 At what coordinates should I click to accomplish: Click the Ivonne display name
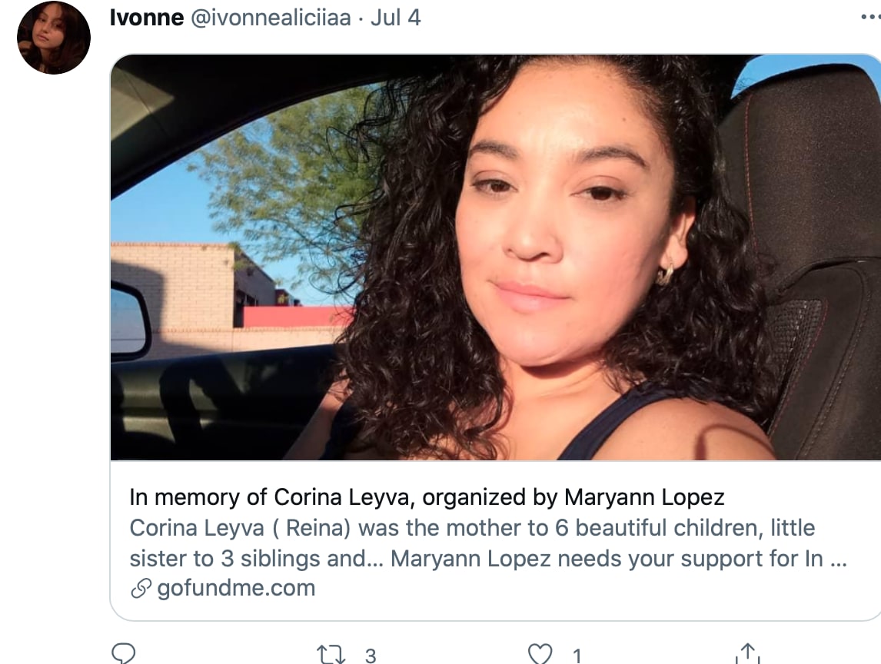(x=147, y=18)
